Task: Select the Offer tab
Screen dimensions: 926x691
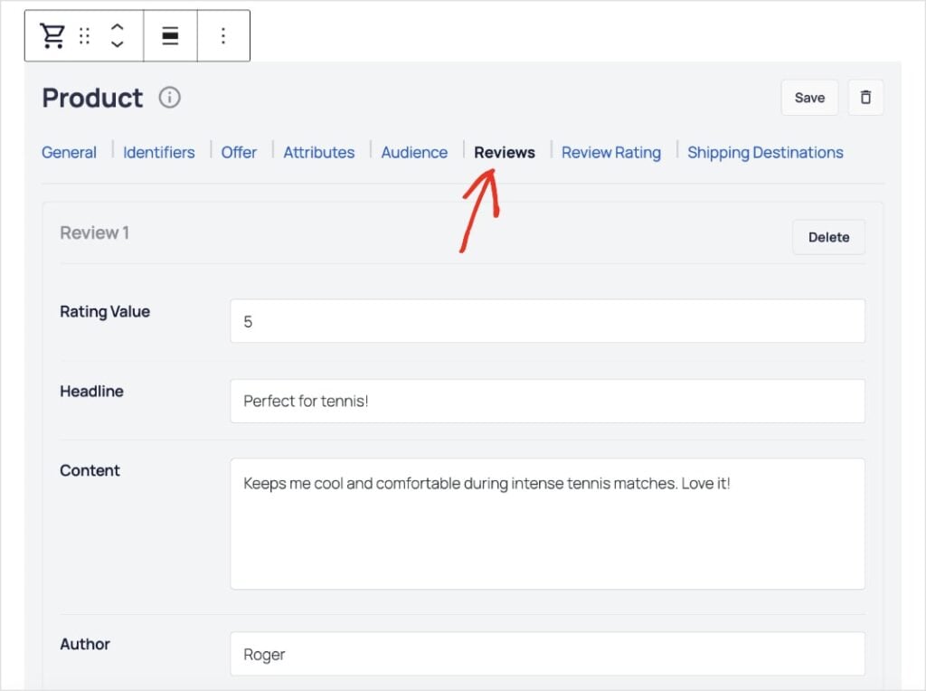Action: 239,152
